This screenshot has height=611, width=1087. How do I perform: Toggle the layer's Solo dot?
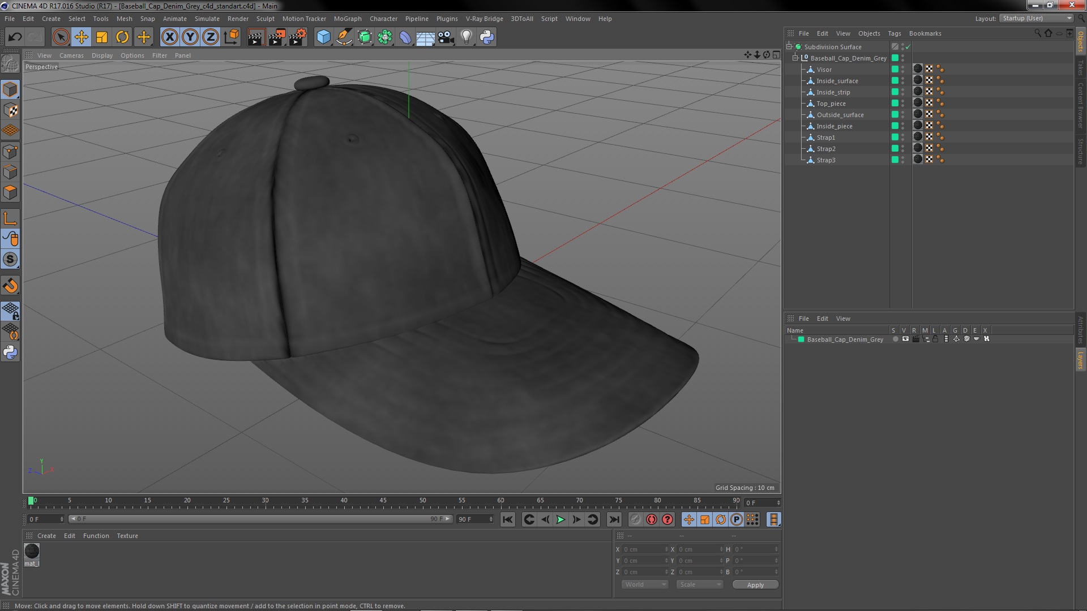coord(895,339)
